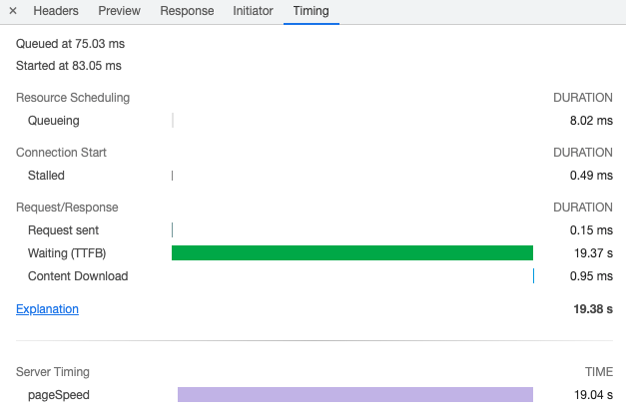626x418 pixels.
Task: Open the Preview tab
Action: pos(120,11)
